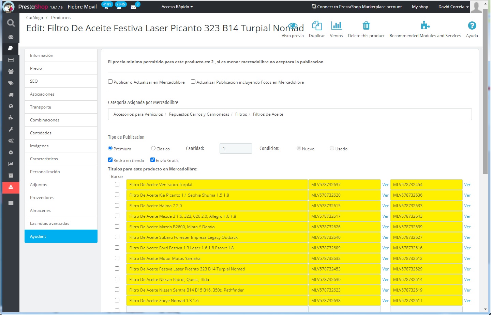Open Recommended Modules and Services puzzle icon
Viewport: 491px width, 315px height.
pyautogui.click(x=425, y=26)
